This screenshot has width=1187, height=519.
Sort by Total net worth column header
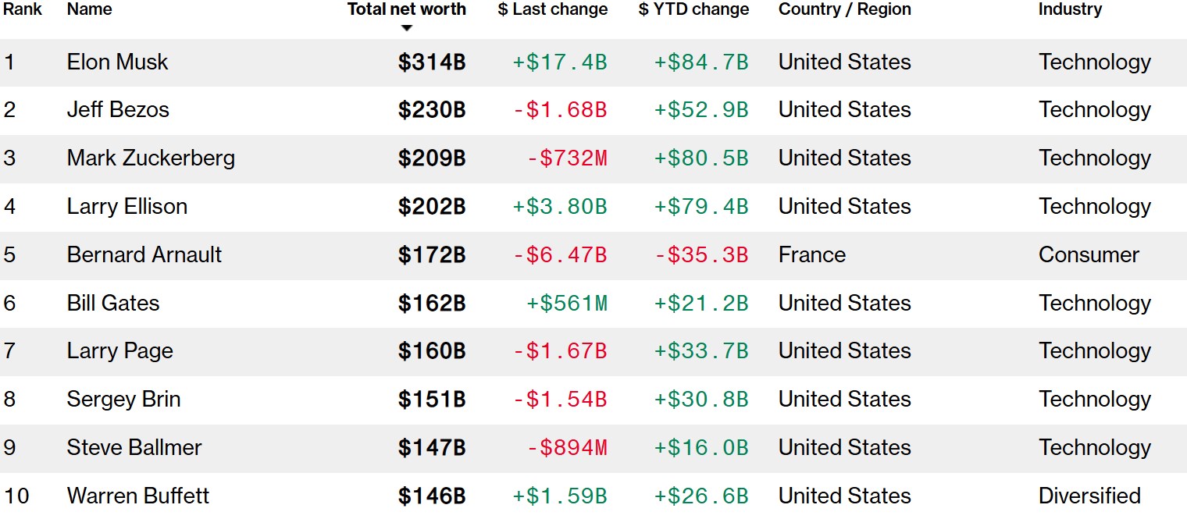point(407,9)
